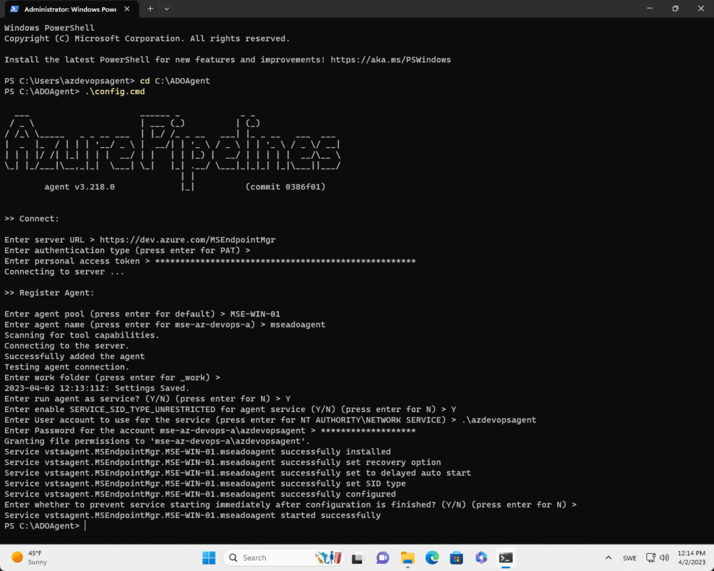Click the "Enter authentication type" prompt line
Image resolution: width=714 pixels, height=571 pixels.
pyautogui.click(x=127, y=250)
